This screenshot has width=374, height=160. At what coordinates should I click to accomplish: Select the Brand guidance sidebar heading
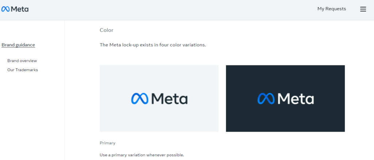[18, 45]
